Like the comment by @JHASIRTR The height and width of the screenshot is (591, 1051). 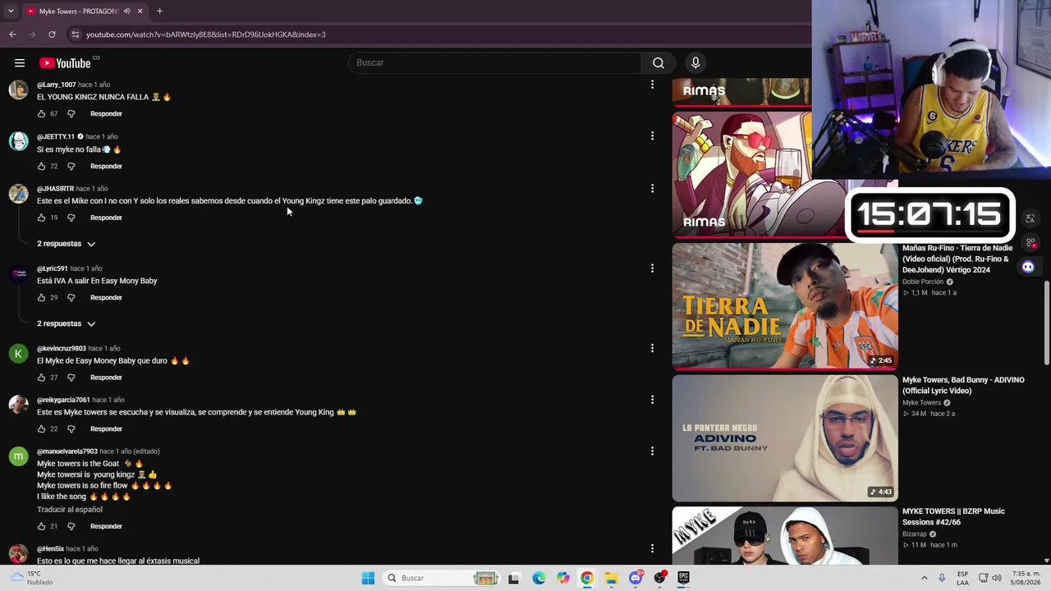41,218
